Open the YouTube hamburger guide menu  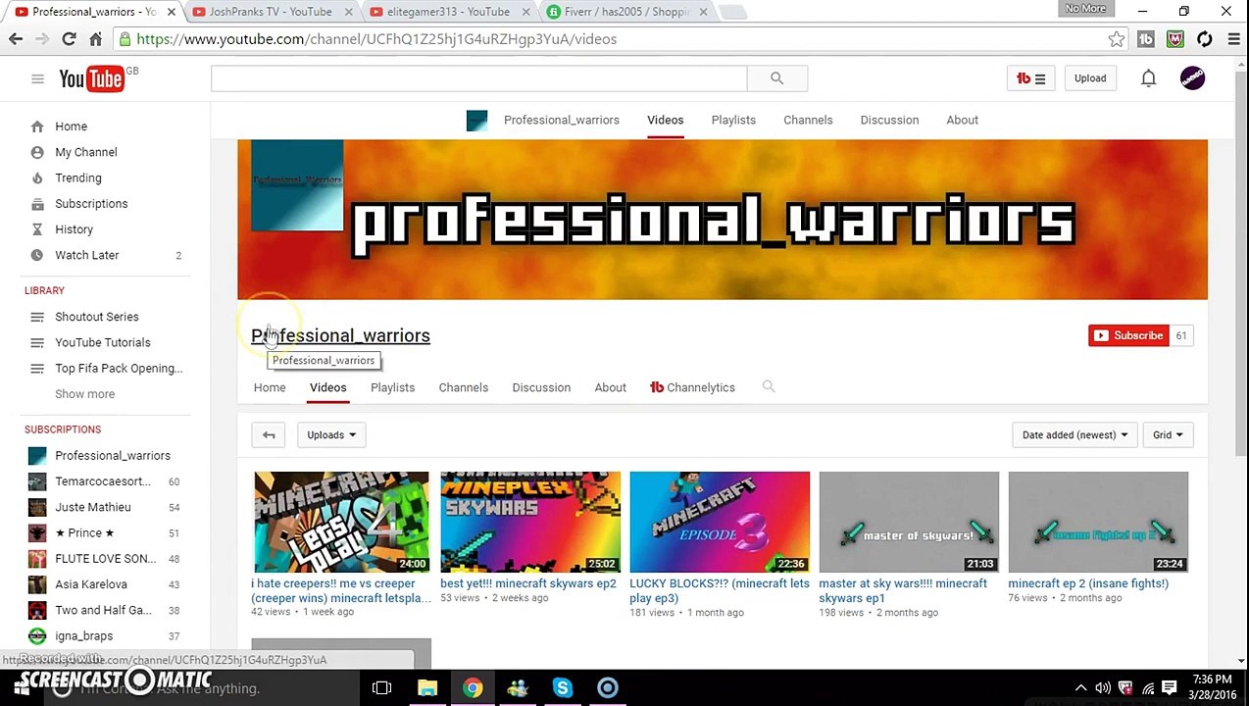(x=37, y=78)
